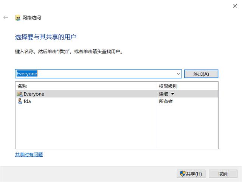Viewport: 242px width, 182px height.
Task: Click the fda user icon
Action: [20, 101]
